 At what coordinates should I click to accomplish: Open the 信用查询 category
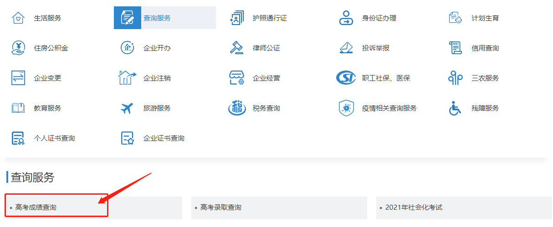point(485,48)
